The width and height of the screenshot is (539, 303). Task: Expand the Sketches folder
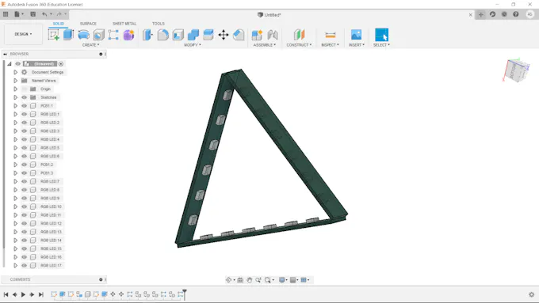[16, 97]
